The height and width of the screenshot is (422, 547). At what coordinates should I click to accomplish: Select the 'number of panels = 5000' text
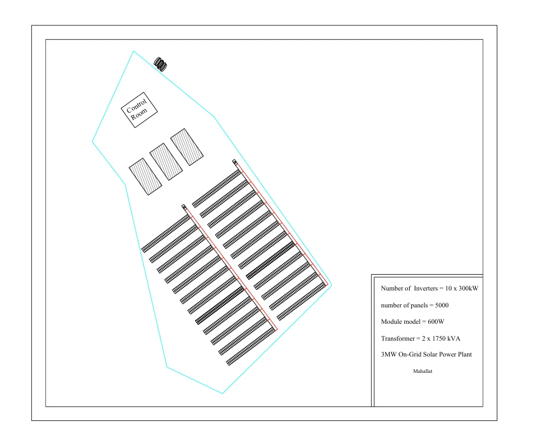(415, 305)
